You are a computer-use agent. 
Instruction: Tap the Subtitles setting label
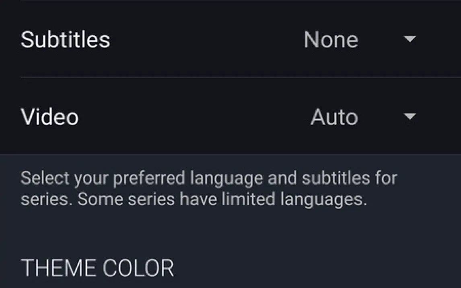tap(65, 40)
